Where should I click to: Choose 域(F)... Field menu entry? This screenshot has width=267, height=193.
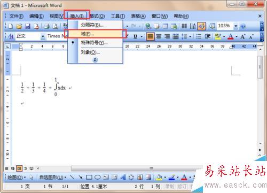tap(95, 34)
